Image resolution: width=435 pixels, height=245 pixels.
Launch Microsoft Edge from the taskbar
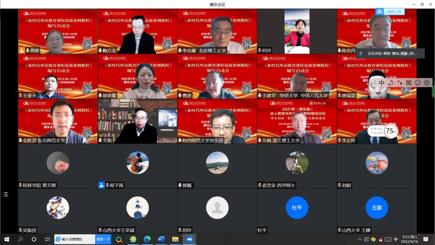pyautogui.click(x=147, y=239)
